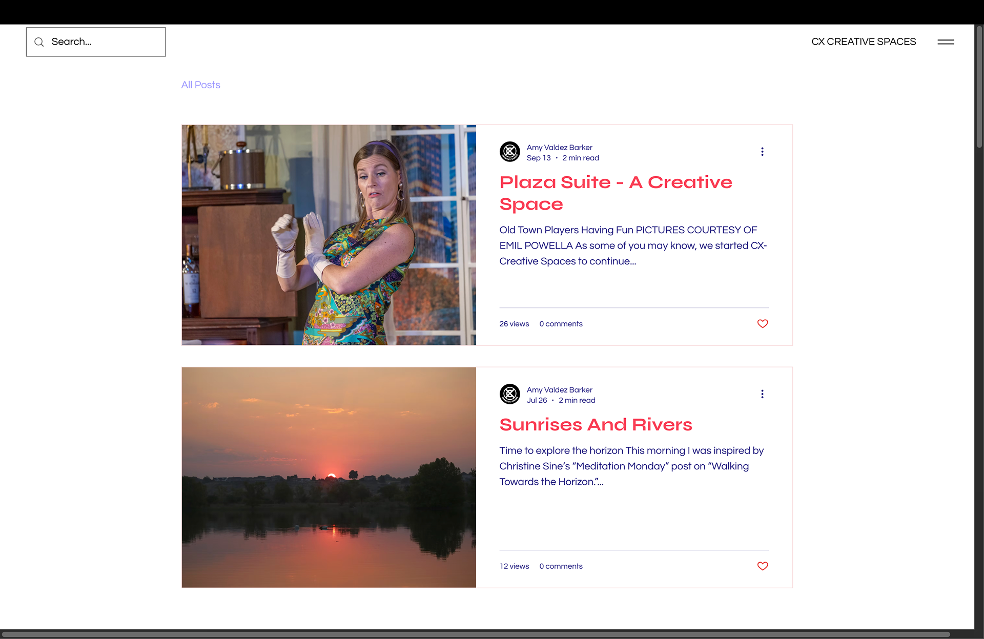The image size is (984, 639).
Task: Like the Sunrises And Rivers post
Action: (x=762, y=566)
